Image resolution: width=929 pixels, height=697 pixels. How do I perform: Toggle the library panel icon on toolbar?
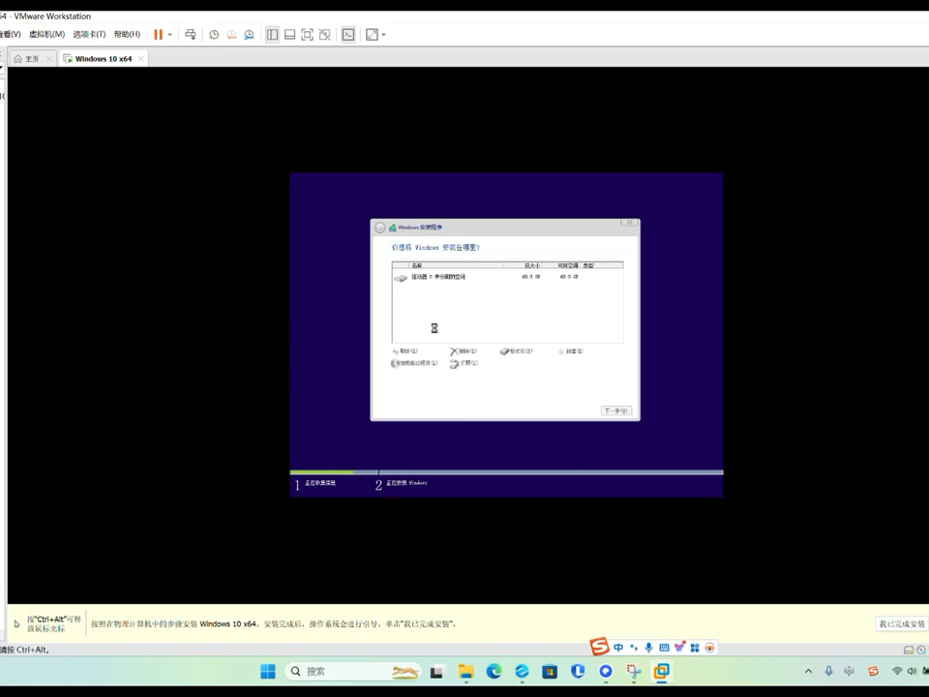[x=273, y=35]
